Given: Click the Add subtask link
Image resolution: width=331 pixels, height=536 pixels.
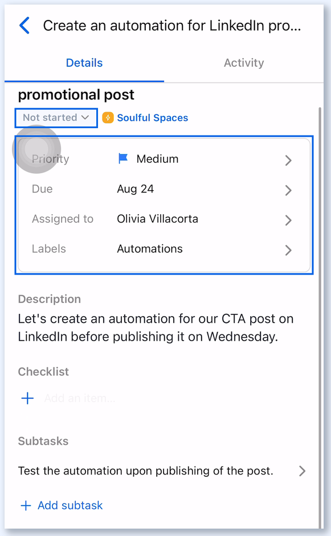Looking at the screenshot, I should click(70, 506).
